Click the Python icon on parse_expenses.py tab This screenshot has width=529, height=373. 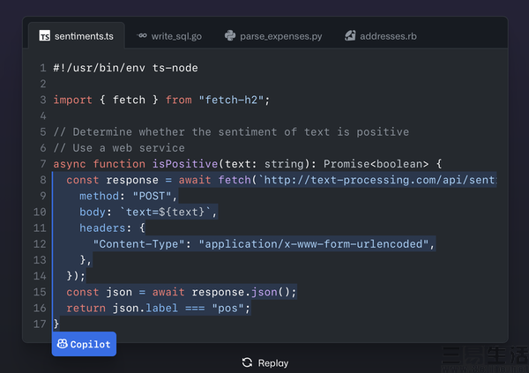coord(230,36)
